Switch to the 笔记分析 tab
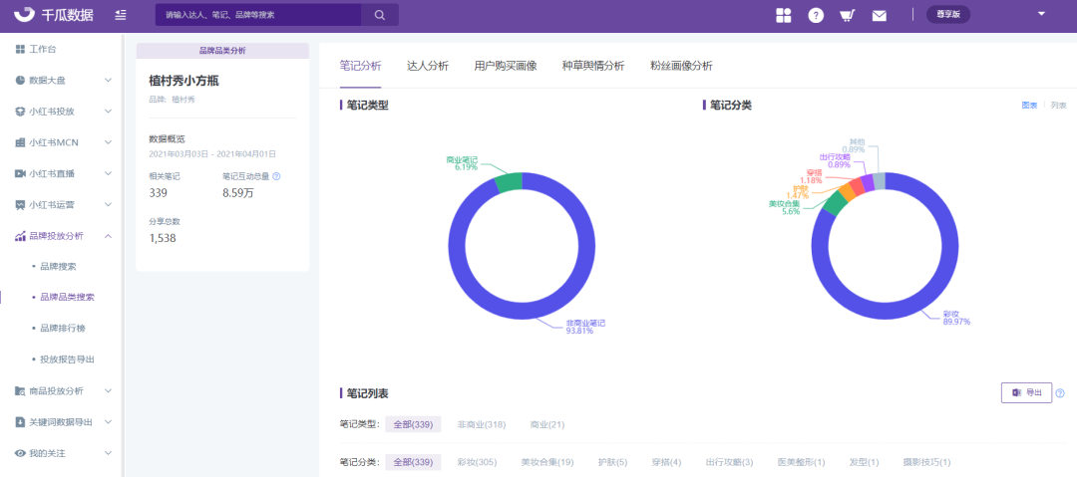Screen dimensions: 1077x477 361,66
